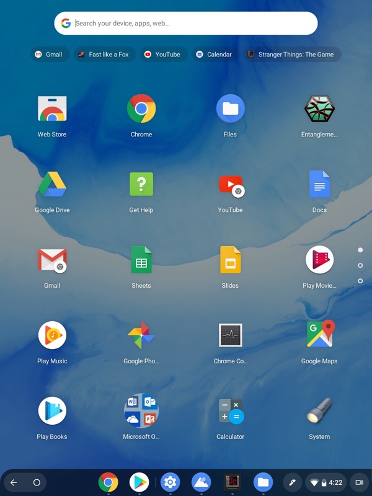
Task: Open the Files app in the grid
Action: tap(230, 108)
